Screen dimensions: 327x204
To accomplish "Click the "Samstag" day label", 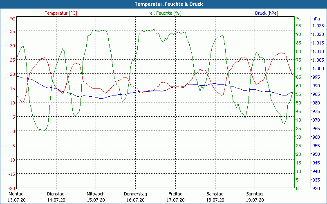I will [x=215, y=194].
